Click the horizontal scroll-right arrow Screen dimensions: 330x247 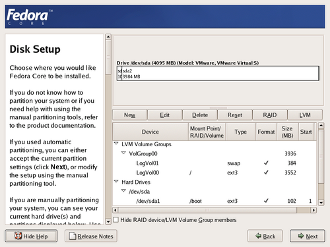tap(314, 210)
